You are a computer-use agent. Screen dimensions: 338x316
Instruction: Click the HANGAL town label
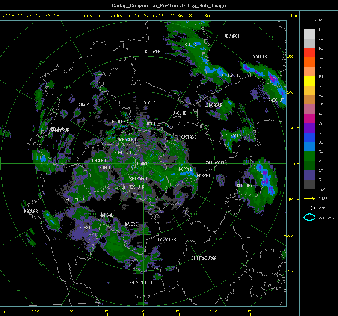click(106, 215)
